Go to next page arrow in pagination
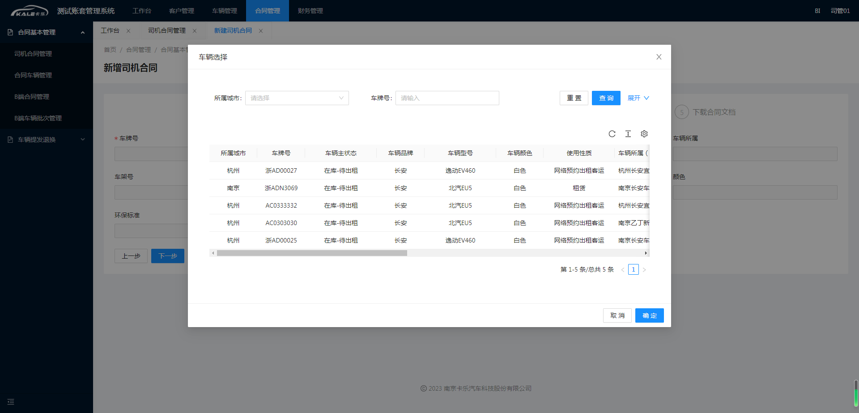859x413 pixels. click(x=644, y=270)
